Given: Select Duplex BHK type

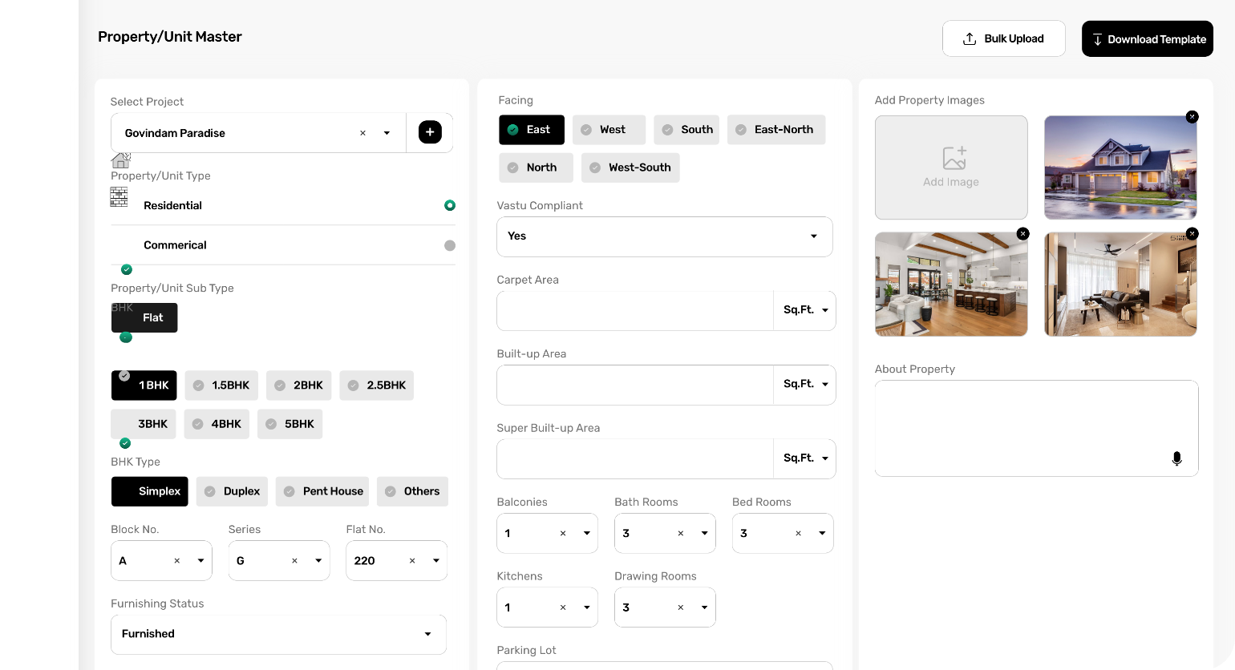Looking at the screenshot, I should pos(232,491).
